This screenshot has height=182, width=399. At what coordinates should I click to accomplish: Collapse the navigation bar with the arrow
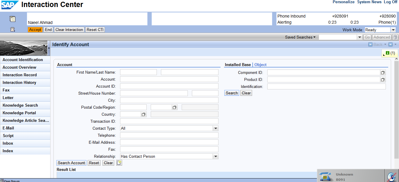[x=49, y=48]
